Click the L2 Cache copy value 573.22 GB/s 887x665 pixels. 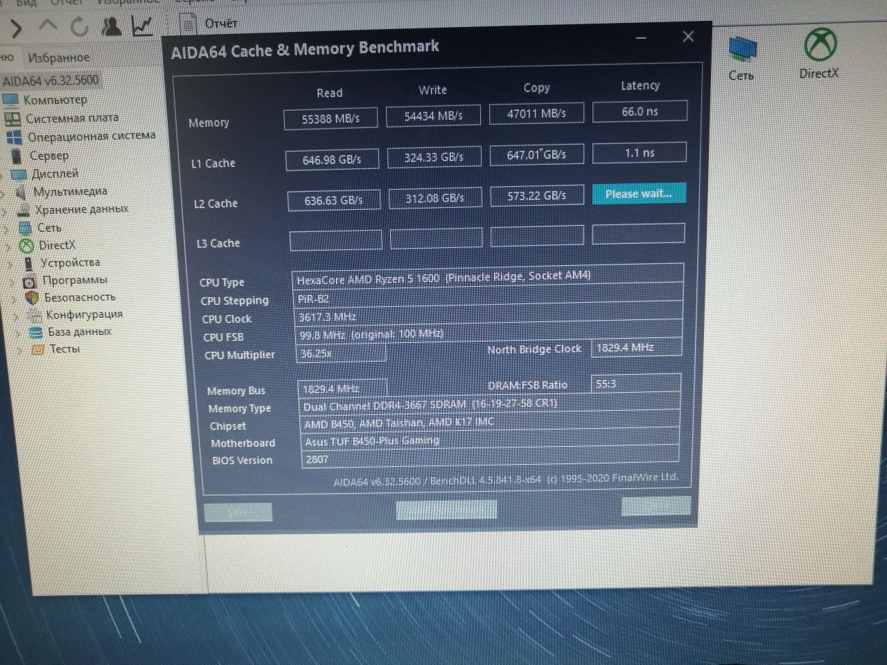click(x=537, y=196)
